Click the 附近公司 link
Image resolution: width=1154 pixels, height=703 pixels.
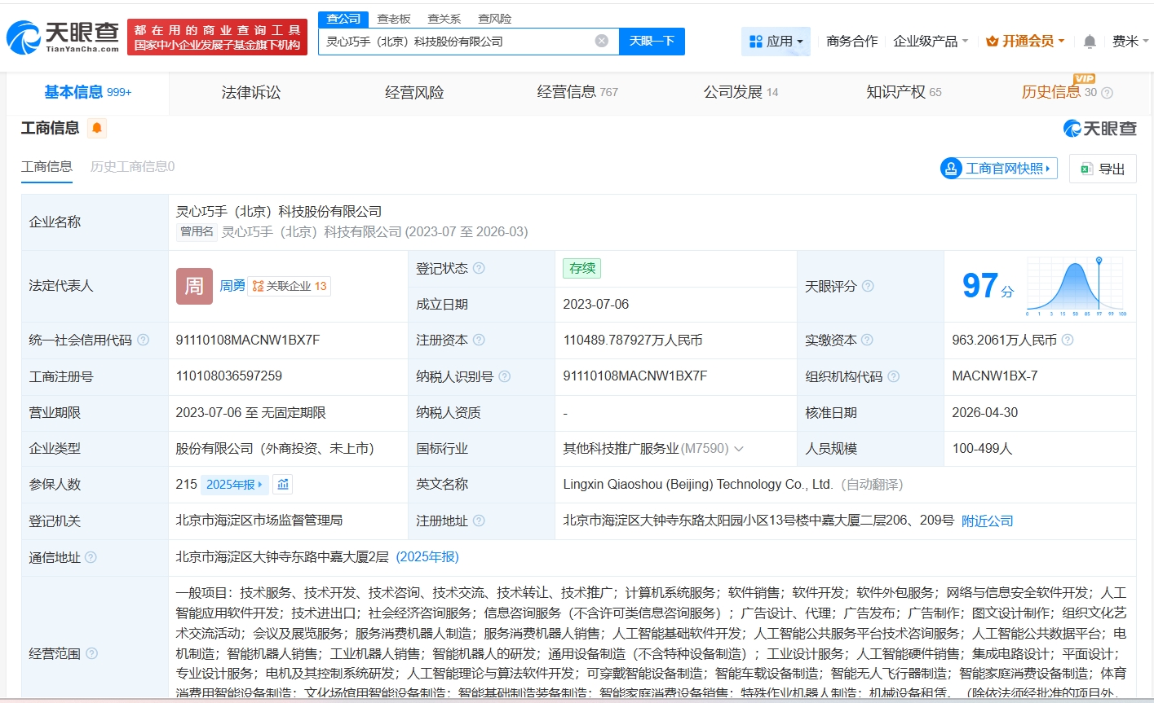pyautogui.click(x=988, y=521)
